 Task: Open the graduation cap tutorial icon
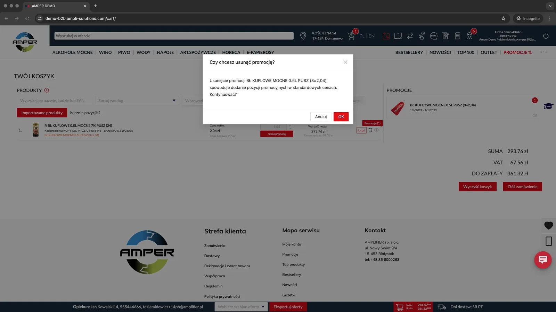[549, 106]
